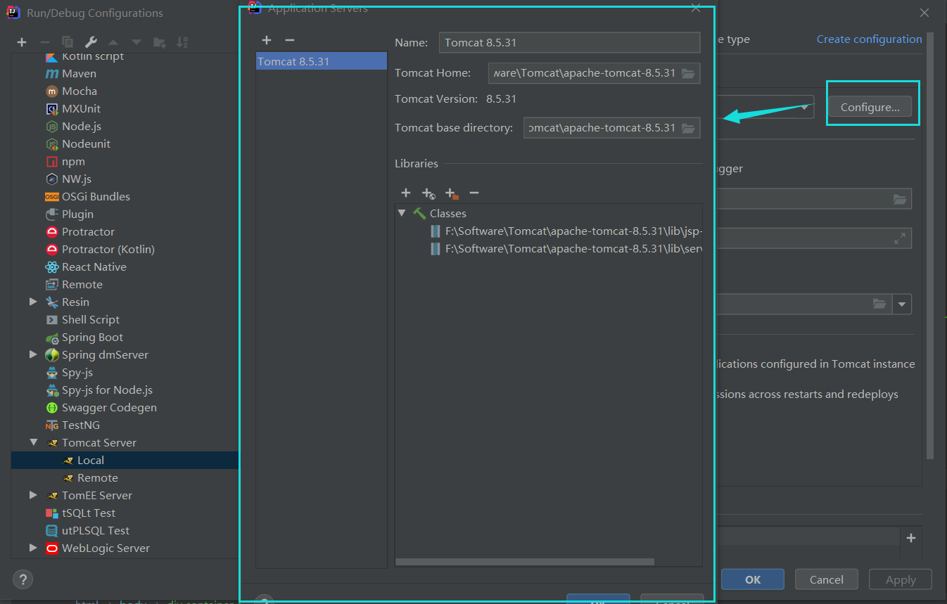
Task: Open application server dropdown beside Configure
Action: (804, 107)
